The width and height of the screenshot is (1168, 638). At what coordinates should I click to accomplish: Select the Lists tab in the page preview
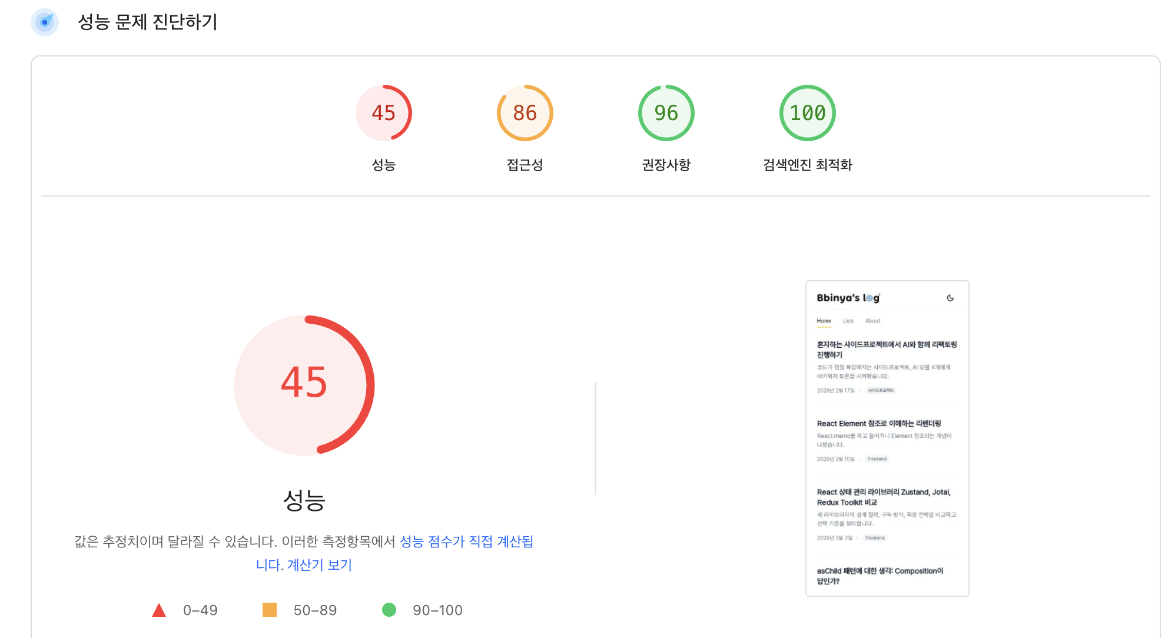point(847,320)
